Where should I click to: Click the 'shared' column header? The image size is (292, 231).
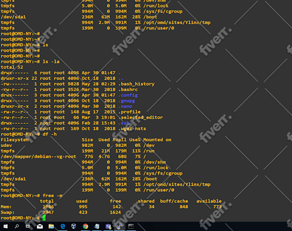[146, 201]
